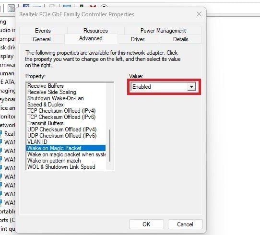Select UDP Checksum Offload (IPv4)
260x235 pixels.
click(66, 129)
